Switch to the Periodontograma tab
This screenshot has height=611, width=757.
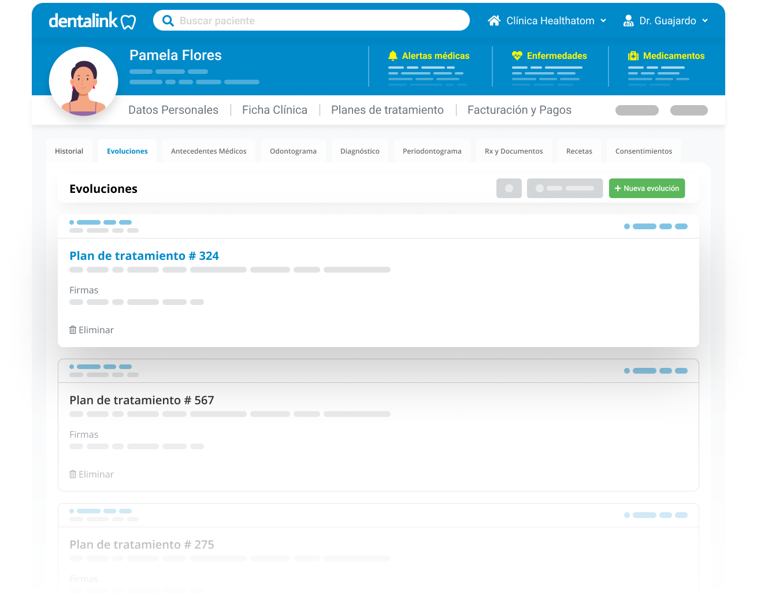pos(432,151)
